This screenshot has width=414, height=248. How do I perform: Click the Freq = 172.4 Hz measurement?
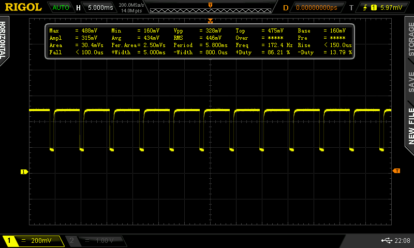264,45
